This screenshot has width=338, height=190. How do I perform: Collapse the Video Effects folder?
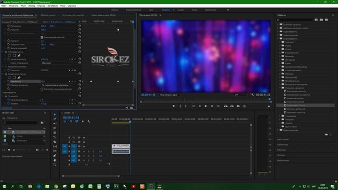(x=278, y=39)
